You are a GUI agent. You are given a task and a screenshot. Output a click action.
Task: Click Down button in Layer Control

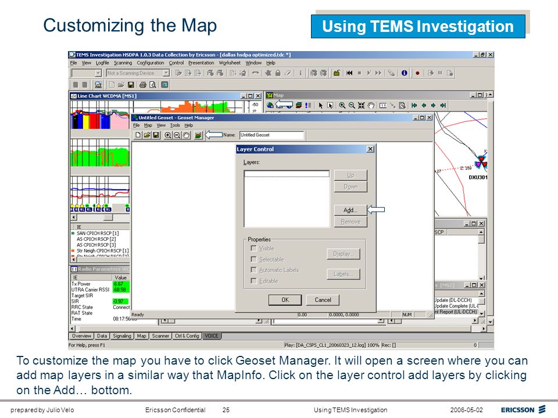(x=350, y=186)
